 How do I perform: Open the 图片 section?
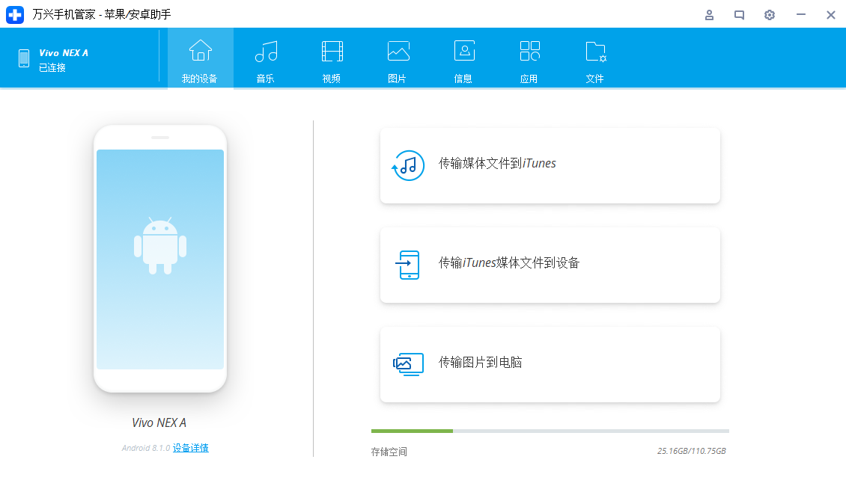(x=398, y=60)
